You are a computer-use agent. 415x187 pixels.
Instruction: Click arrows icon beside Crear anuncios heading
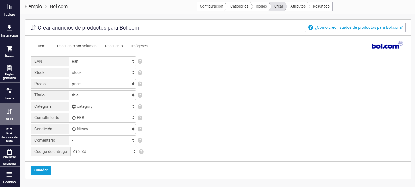pyautogui.click(x=34, y=28)
